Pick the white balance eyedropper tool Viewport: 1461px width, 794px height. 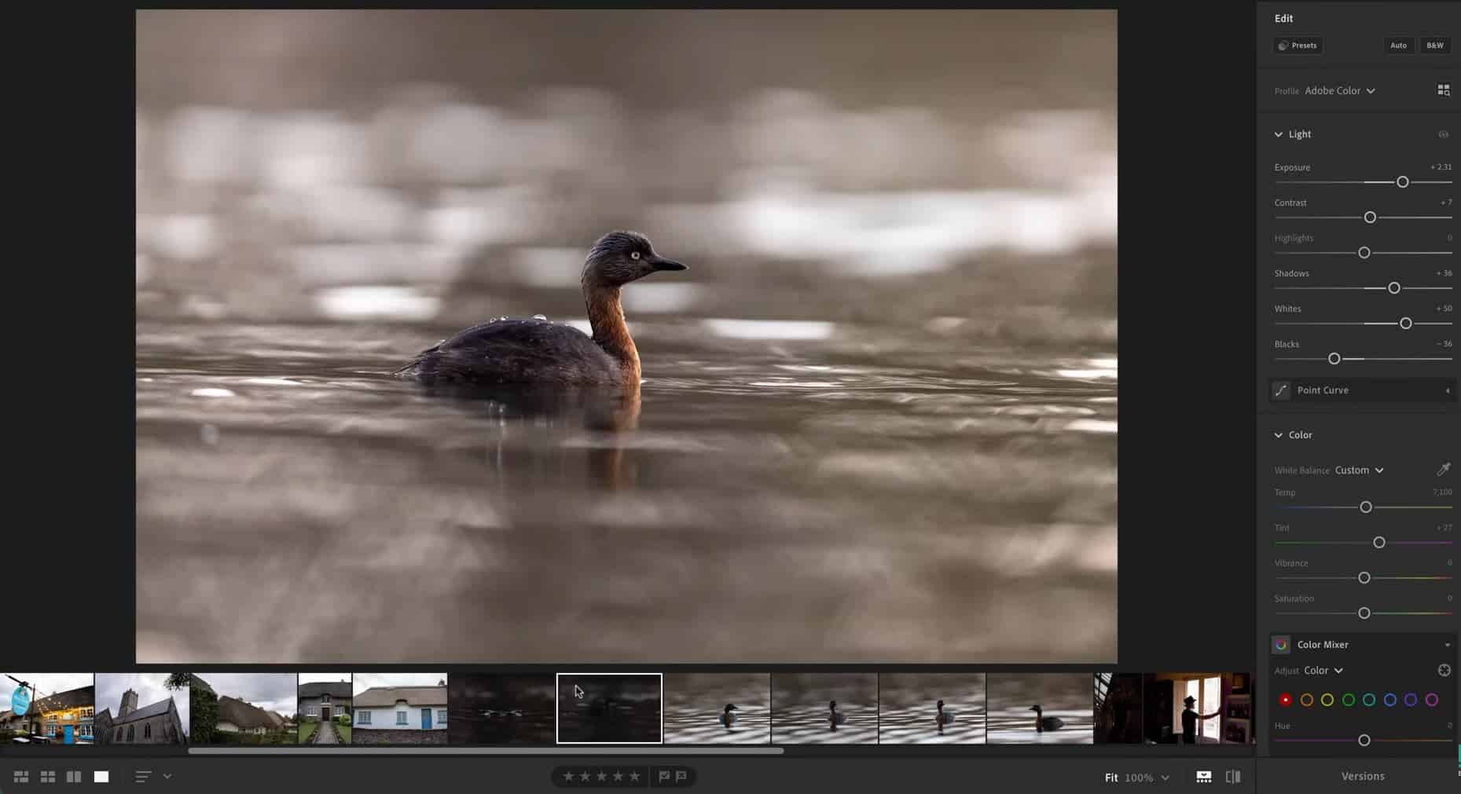pos(1443,470)
